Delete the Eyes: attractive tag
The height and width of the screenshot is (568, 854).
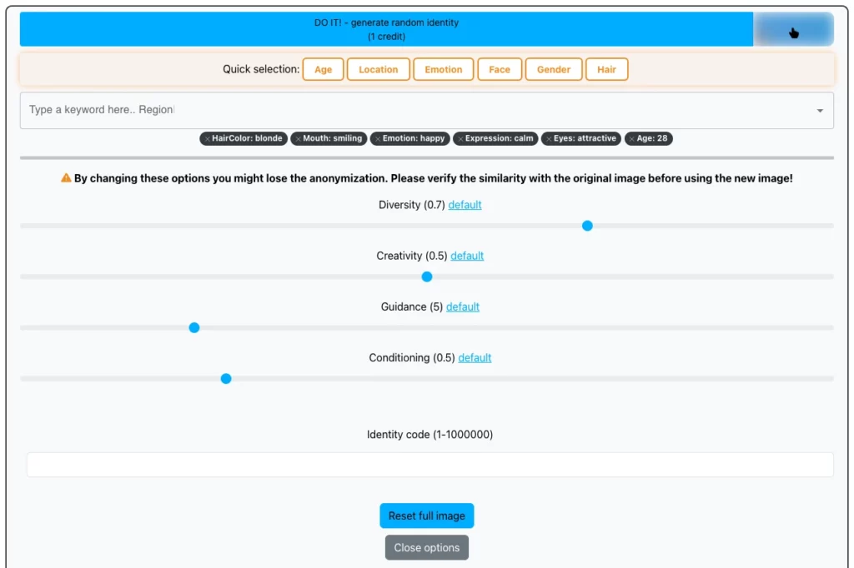click(548, 139)
